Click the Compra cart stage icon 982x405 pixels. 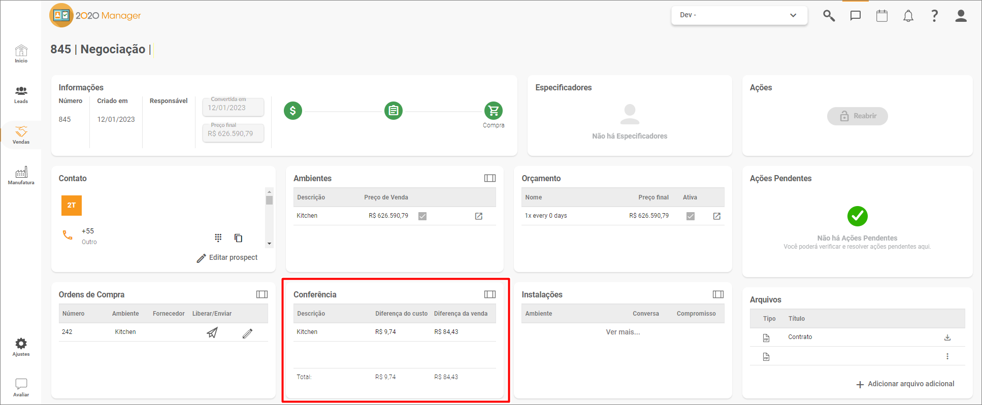coord(494,111)
